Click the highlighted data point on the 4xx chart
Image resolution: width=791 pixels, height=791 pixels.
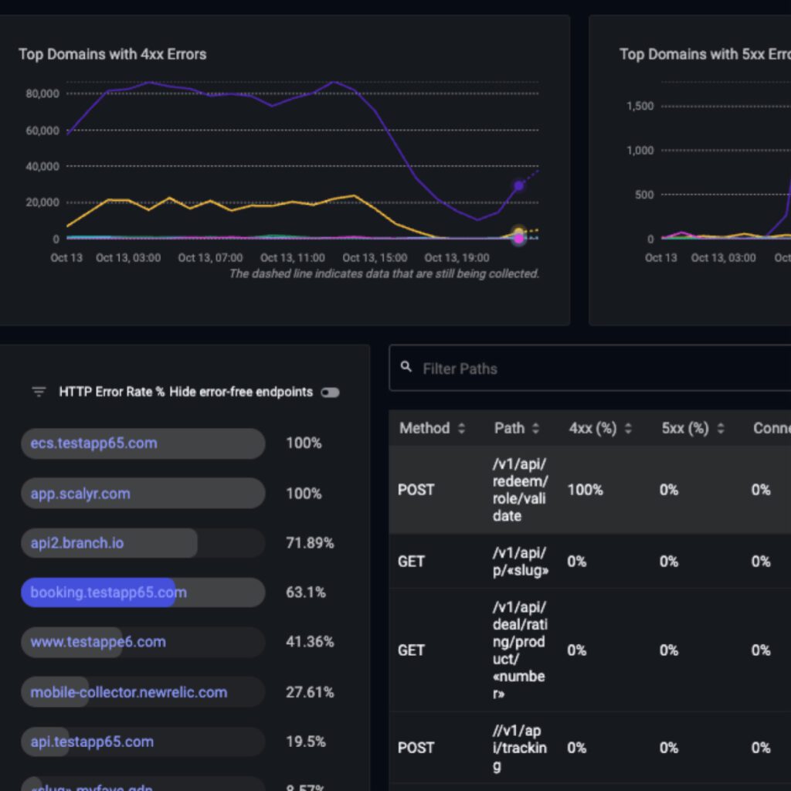[518, 186]
